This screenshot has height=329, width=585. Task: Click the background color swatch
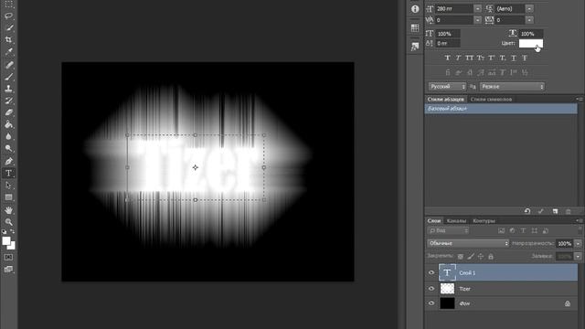pos(12,246)
